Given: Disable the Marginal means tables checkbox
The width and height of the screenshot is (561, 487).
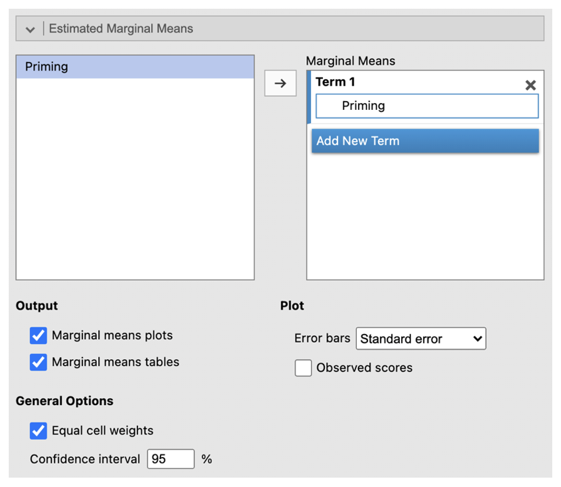Looking at the screenshot, I should click(38, 362).
